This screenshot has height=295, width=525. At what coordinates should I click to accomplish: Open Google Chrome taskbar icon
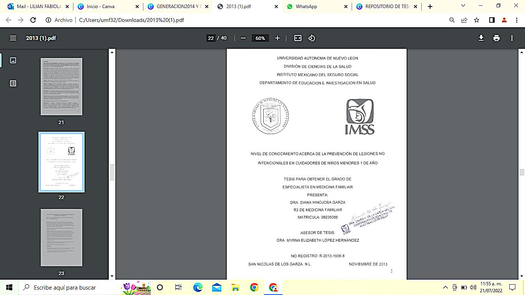254,287
